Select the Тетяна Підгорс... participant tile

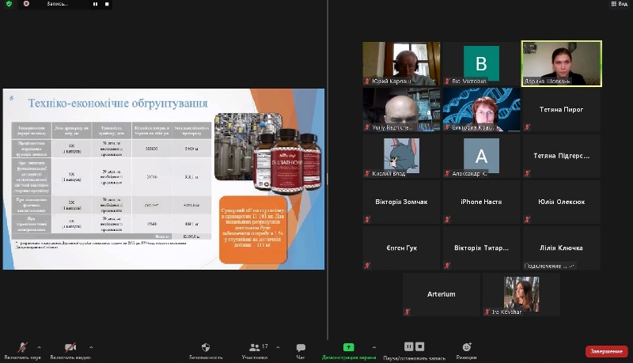pos(562,156)
